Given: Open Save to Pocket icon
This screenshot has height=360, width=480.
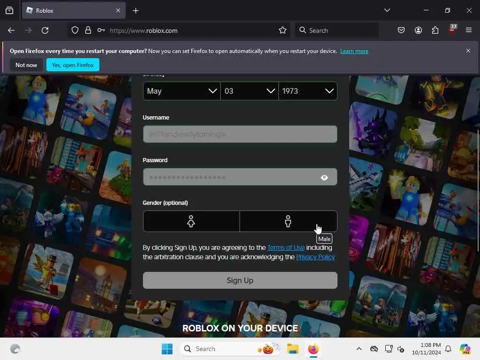Looking at the screenshot, I should 401,30.
